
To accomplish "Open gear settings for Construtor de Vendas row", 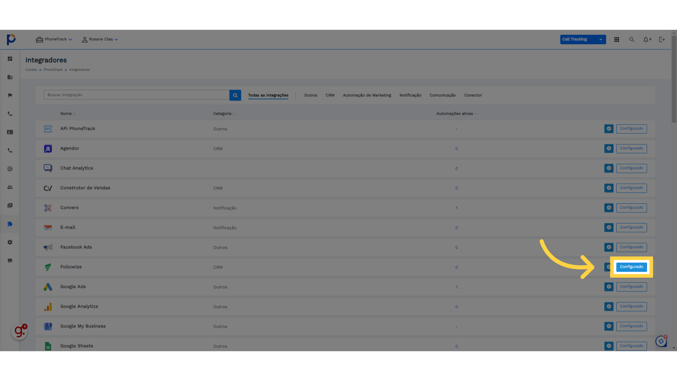I will tap(609, 188).
